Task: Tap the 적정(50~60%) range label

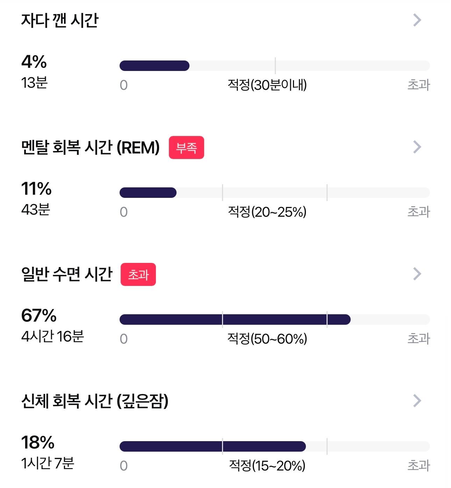Action: tap(267, 339)
